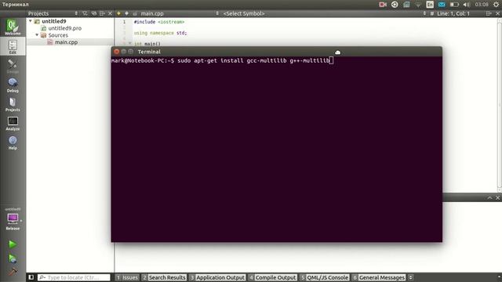The image size is (502, 282).
Task: Open the Select Symbol dropdown
Action: point(325,13)
